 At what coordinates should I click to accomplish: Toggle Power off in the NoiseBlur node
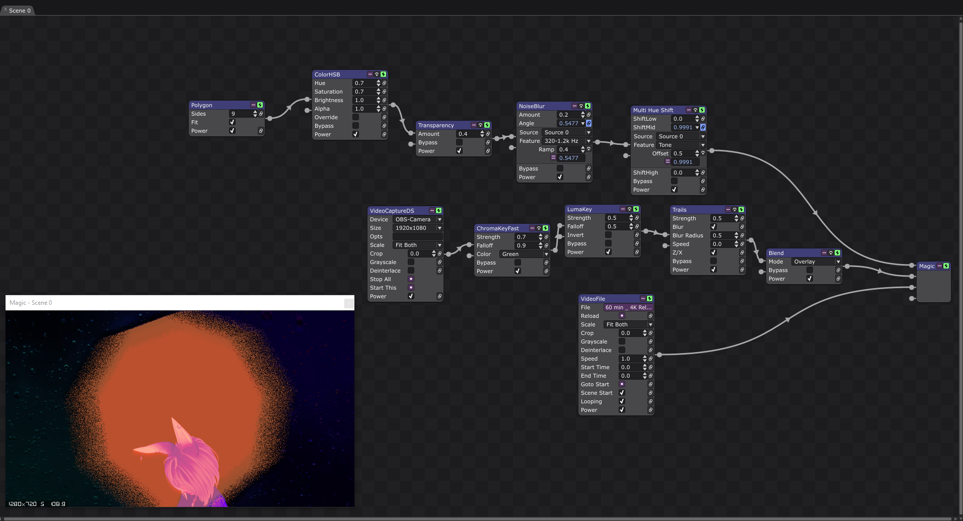(x=560, y=177)
